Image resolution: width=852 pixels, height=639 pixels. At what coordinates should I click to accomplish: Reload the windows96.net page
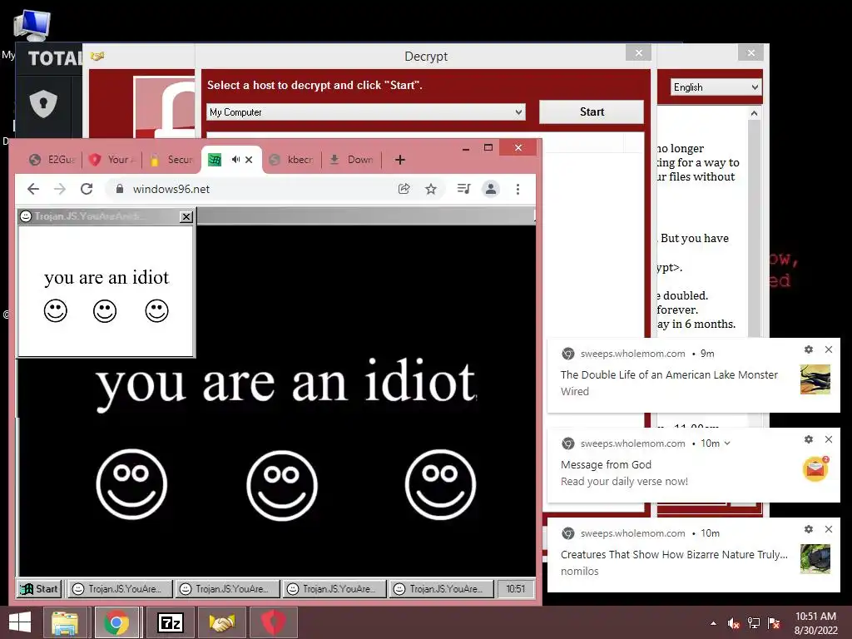(x=87, y=189)
